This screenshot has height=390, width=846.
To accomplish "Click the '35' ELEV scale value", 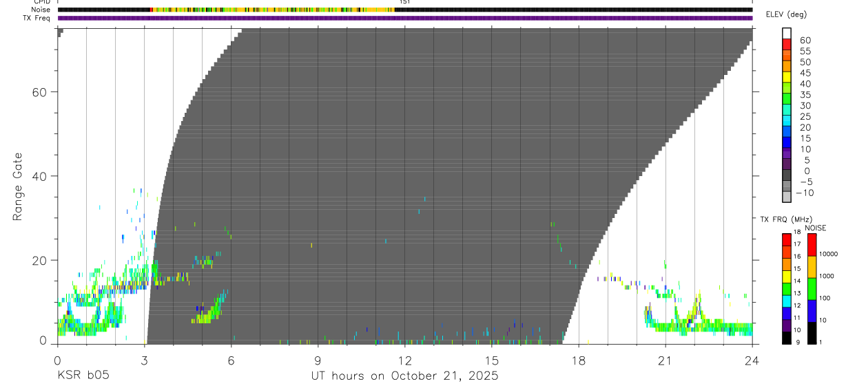I will click(805, 95).
